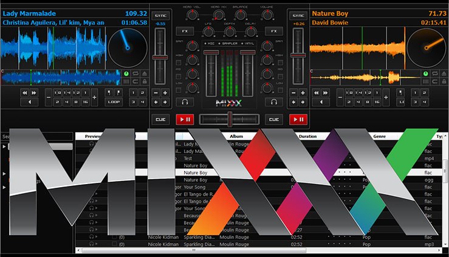The width and height of the screenshot is (449, 257).
Task: Set 16-beat loop on Lady Marmalade deck
Action: [x=85, y=102]
